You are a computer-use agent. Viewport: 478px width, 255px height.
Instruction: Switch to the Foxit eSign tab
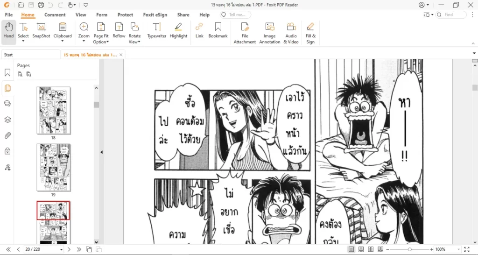[x=155, y=14]
